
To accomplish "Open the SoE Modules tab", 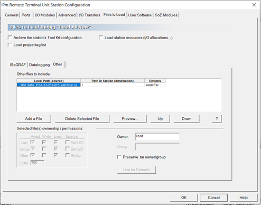I will (166, 15).
